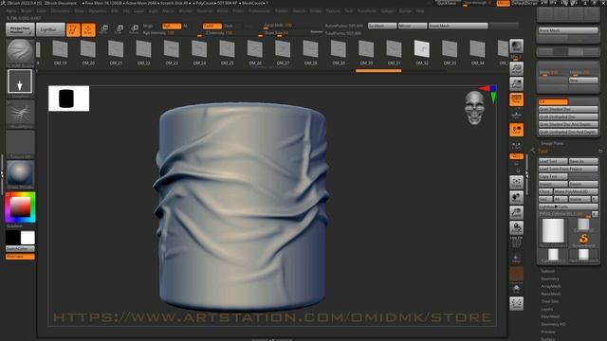This screenshot has width=607, height=341.
Task: Open the Document menu
Action: (x=60, y=11)
